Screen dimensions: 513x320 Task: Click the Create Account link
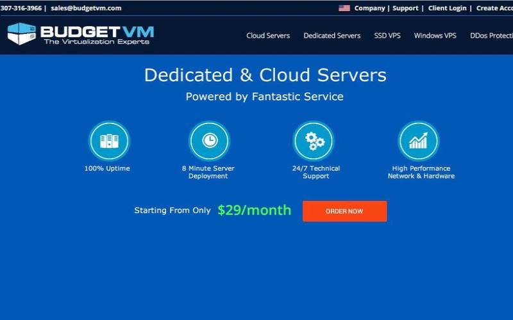(x=494, y=8)
